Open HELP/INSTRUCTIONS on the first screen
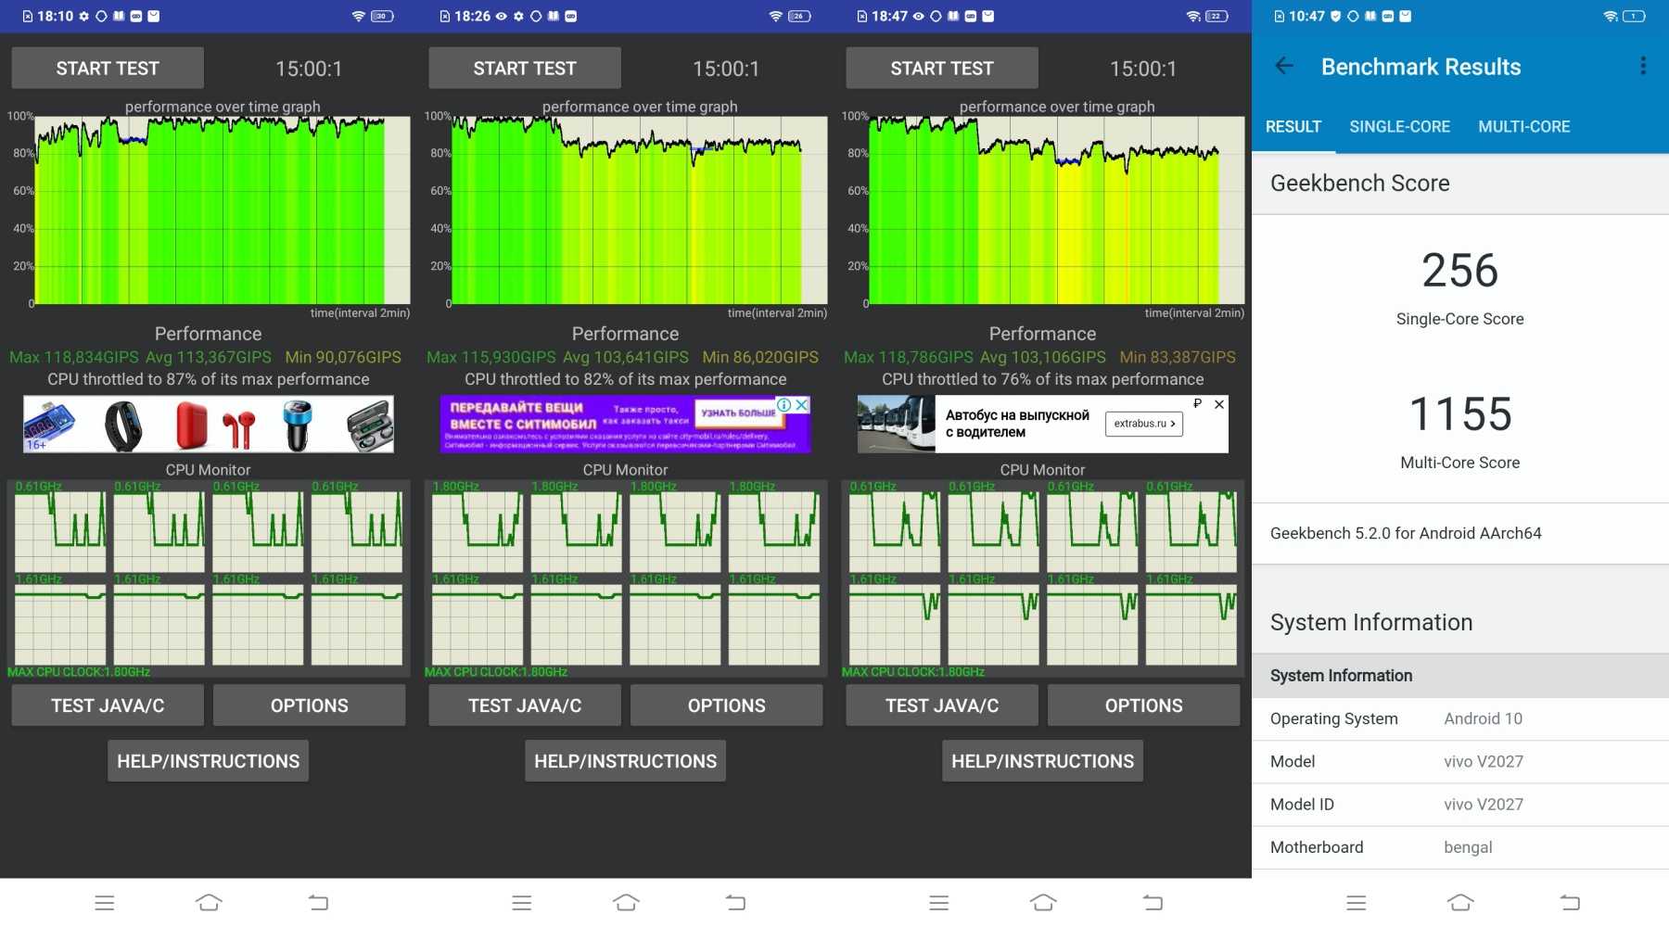 click(x=208, y=761)
